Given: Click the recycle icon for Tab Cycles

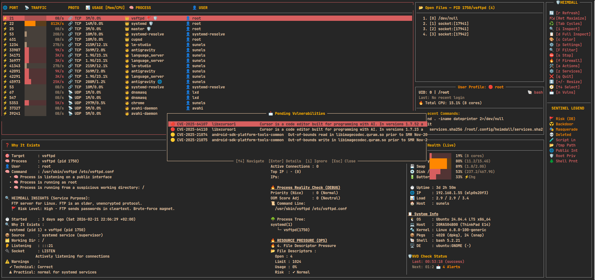Looking at the screenshot, I should pyautogui.click(x=551, y=24).
